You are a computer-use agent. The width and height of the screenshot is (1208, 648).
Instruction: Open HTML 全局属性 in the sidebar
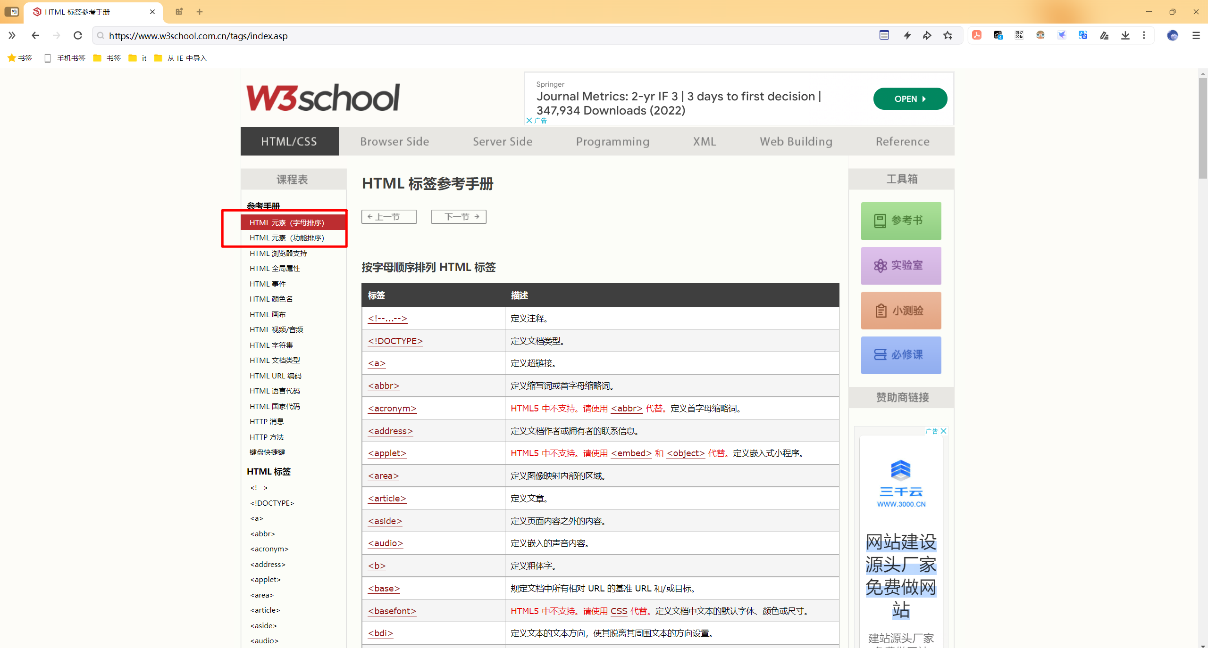[275, 269]
